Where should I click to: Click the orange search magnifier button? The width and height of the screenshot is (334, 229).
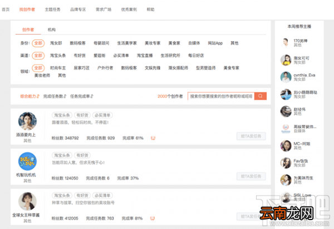[x=261, y=96]
